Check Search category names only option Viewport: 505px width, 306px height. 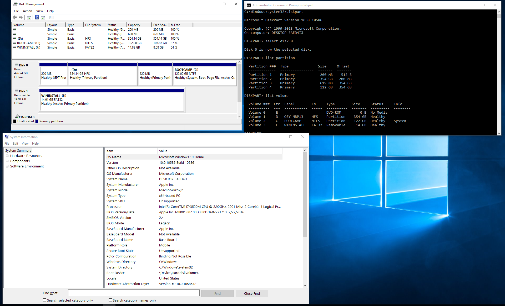[x=110, y=300]
